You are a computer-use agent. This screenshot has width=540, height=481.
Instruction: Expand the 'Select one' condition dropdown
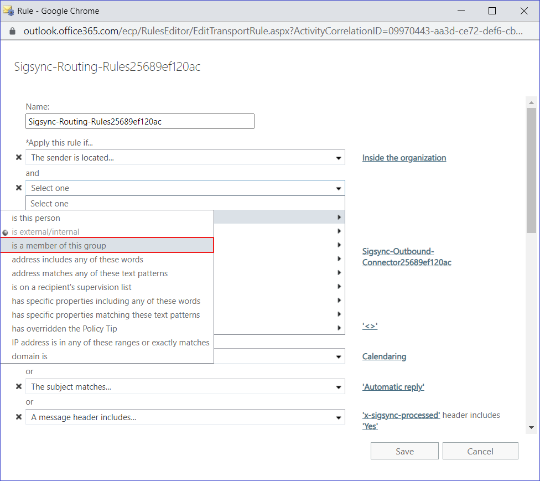click(x=185, y=188)
